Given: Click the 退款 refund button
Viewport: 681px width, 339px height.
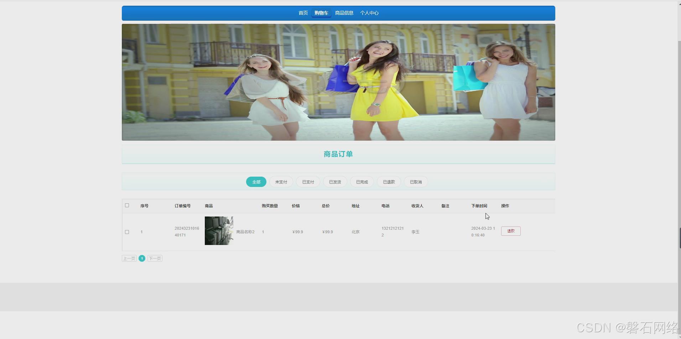Looking at the screenshot, I should tap(511, 231).
